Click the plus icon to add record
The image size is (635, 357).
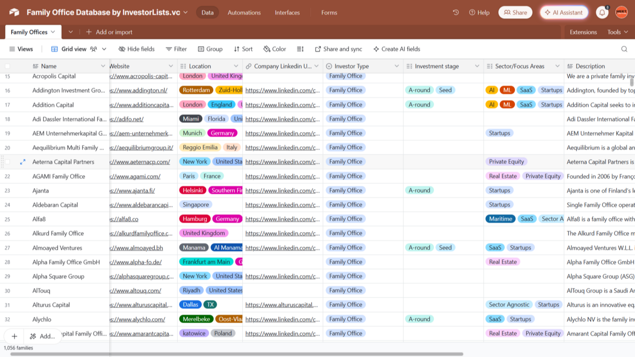click(14, 336)
